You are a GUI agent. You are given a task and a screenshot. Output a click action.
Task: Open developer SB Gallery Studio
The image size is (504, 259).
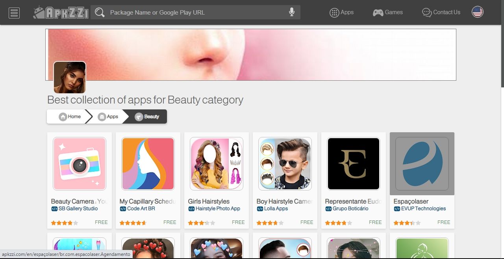pyautogui.click(x=74, y=209)
